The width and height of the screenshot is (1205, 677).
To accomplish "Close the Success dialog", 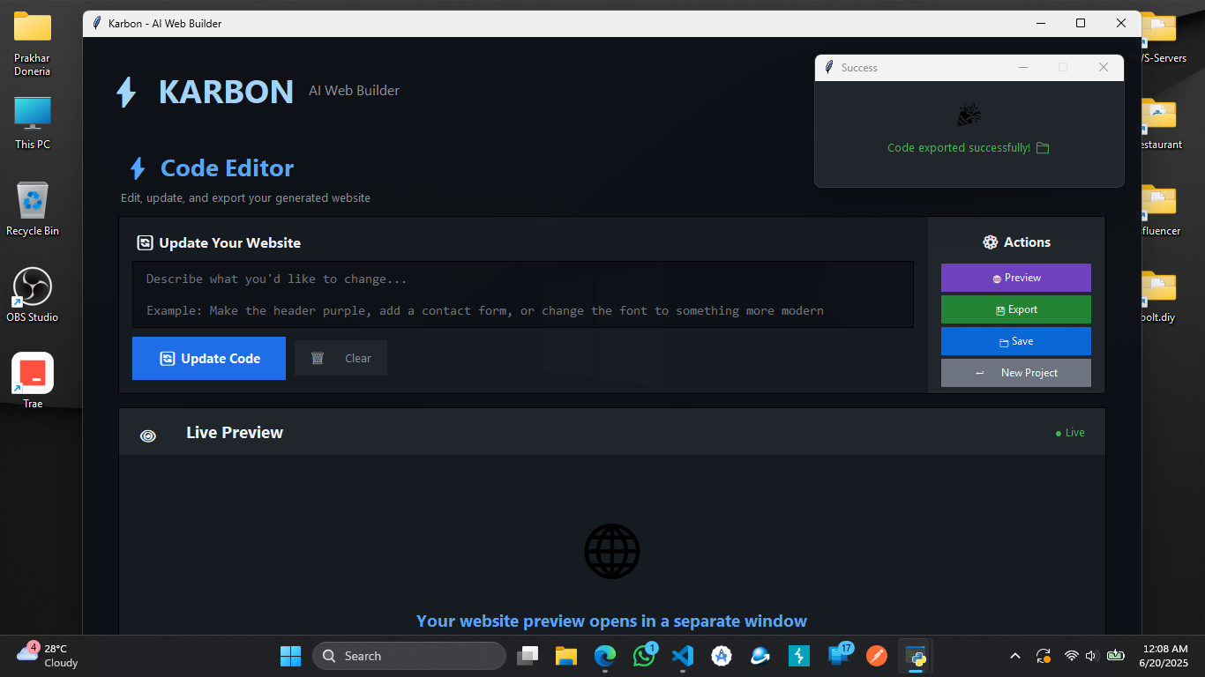I will 1103,68.
